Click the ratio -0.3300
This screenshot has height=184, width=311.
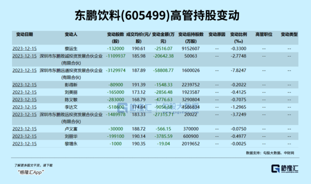coord(238,49)
